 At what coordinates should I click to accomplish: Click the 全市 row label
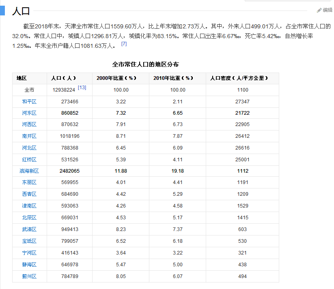coord(29,90)
